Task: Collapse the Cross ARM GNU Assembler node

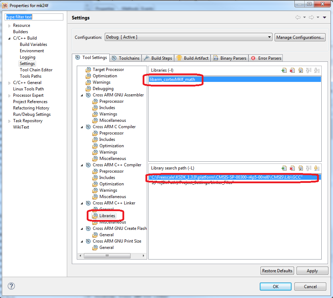Action: tap(82, 95)
